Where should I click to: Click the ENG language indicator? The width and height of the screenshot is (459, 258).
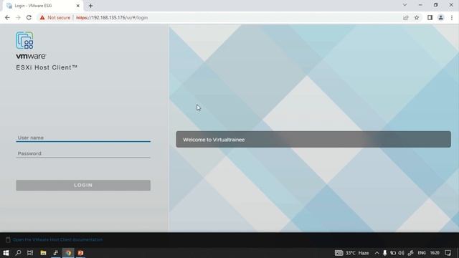point(422,253)
